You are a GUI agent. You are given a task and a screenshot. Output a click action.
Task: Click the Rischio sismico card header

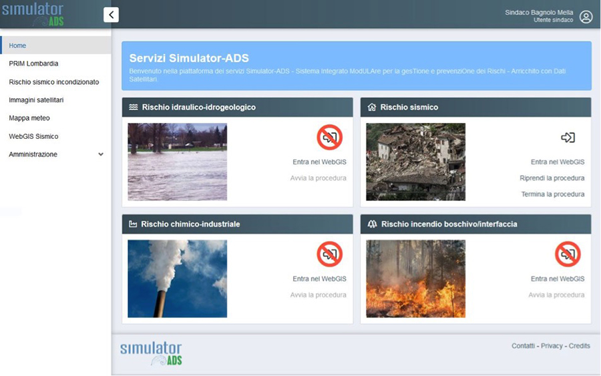click(x=475, y=108)
